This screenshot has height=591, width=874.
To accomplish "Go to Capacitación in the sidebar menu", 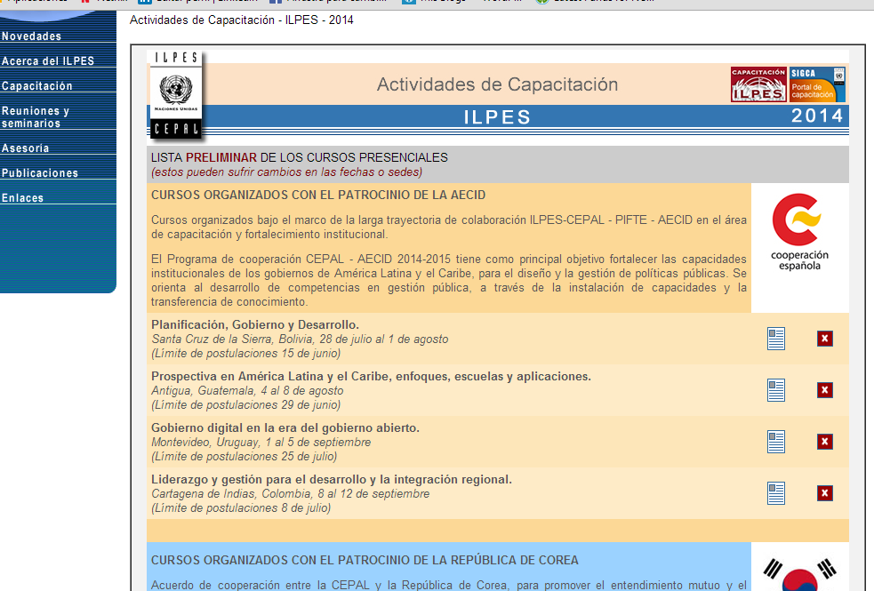I will pyautogui.click(x=37, y=86).
